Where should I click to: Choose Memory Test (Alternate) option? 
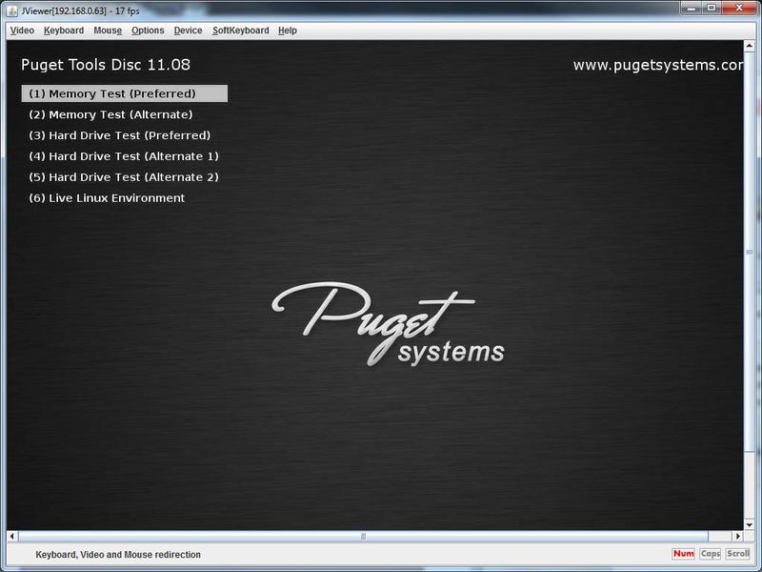[110, 114]
